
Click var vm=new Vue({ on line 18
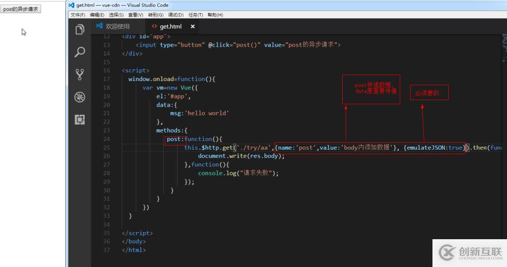(170, 87)
